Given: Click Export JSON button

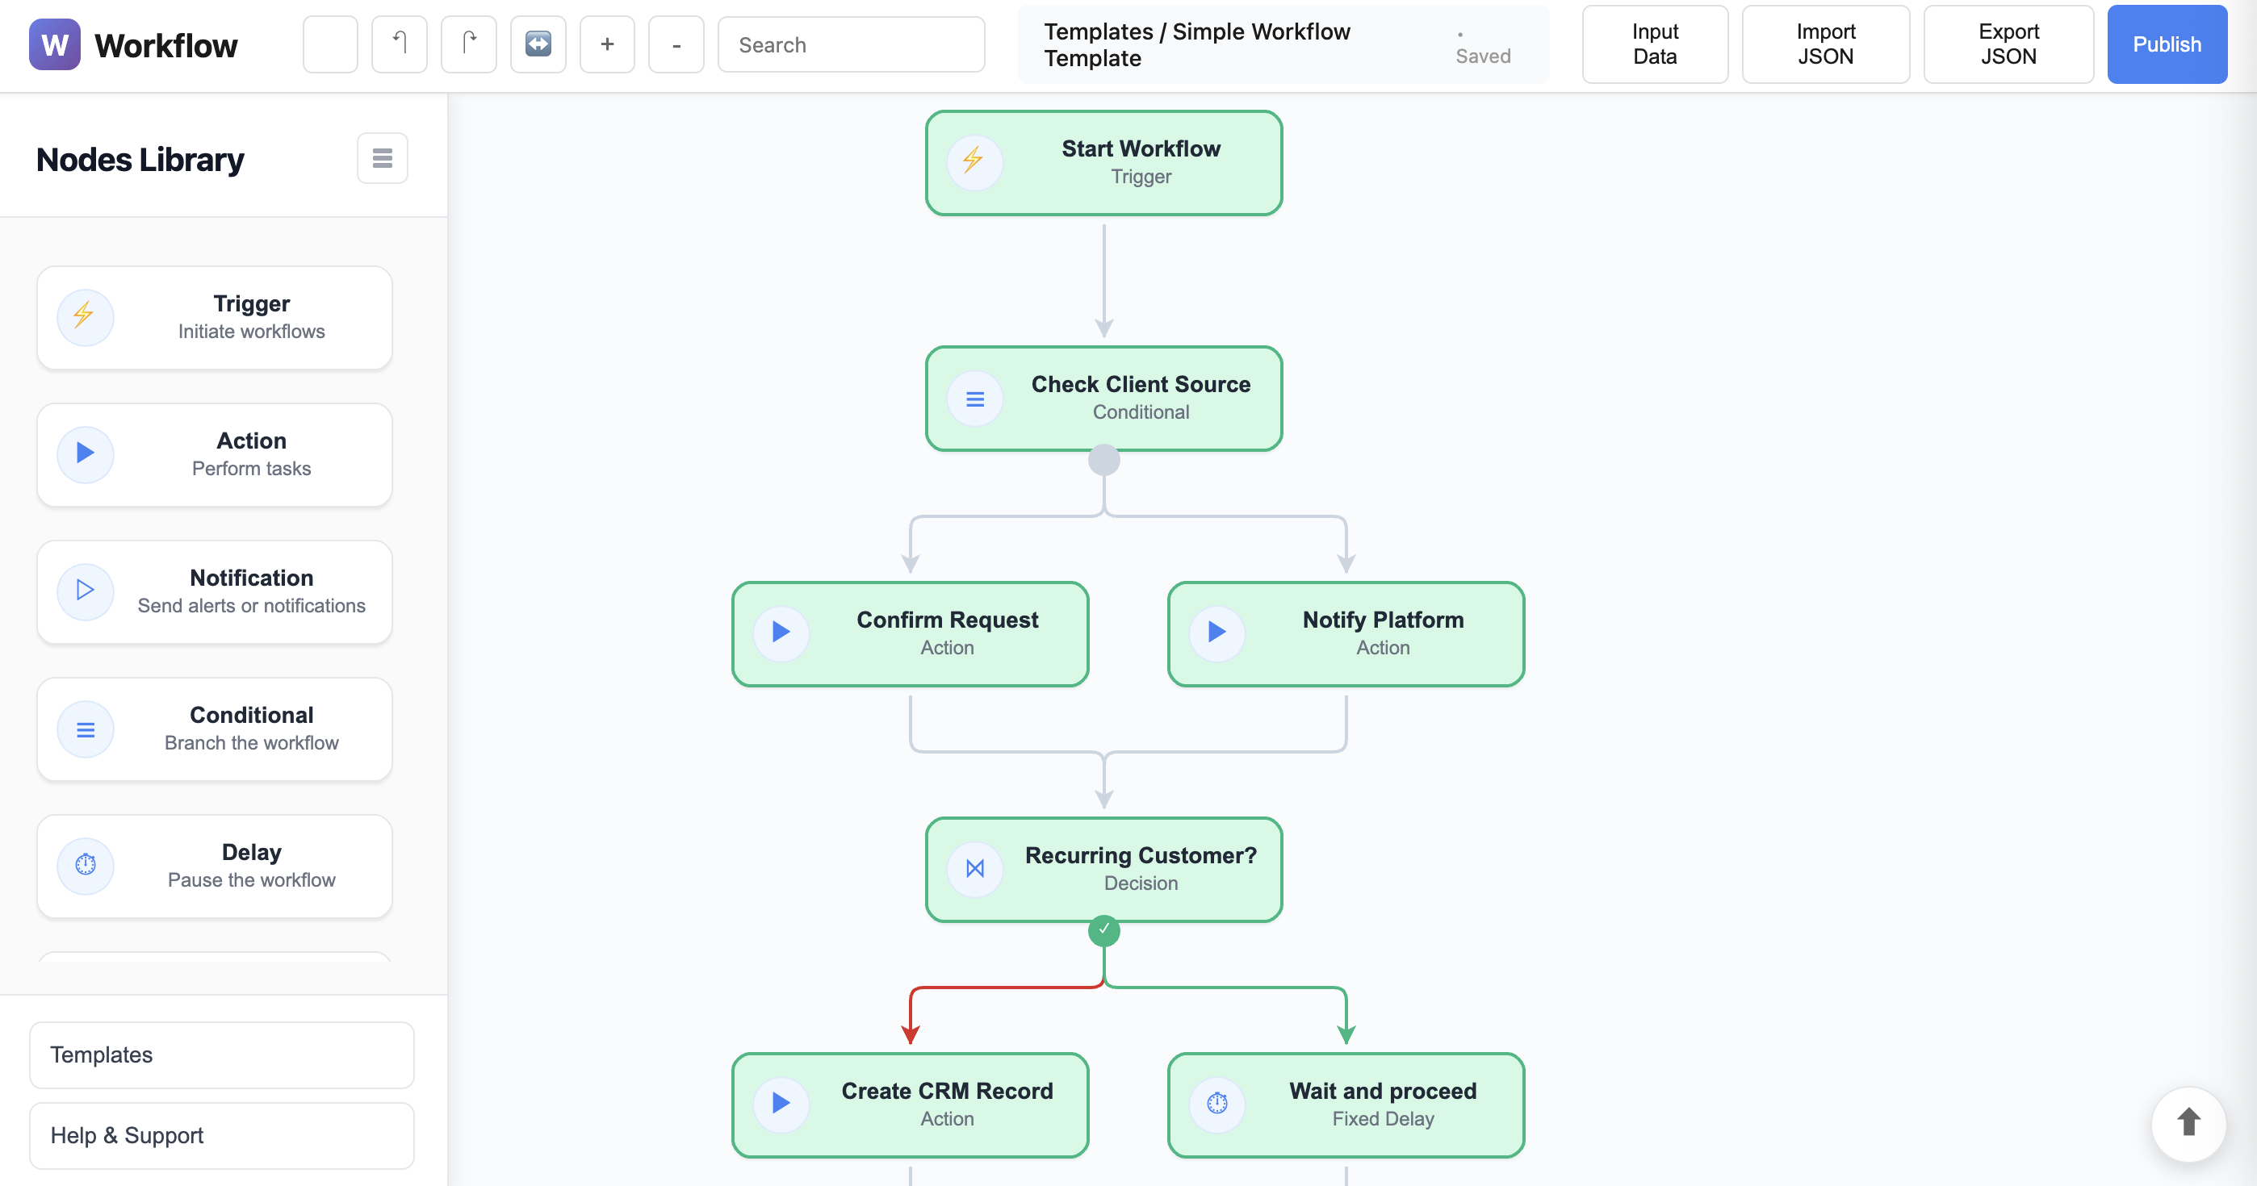Looking at the screenshot, I should point(2008,44).
